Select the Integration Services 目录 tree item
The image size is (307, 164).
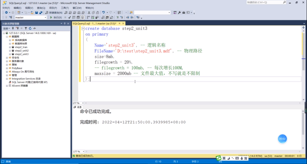[x=26, y=79]
